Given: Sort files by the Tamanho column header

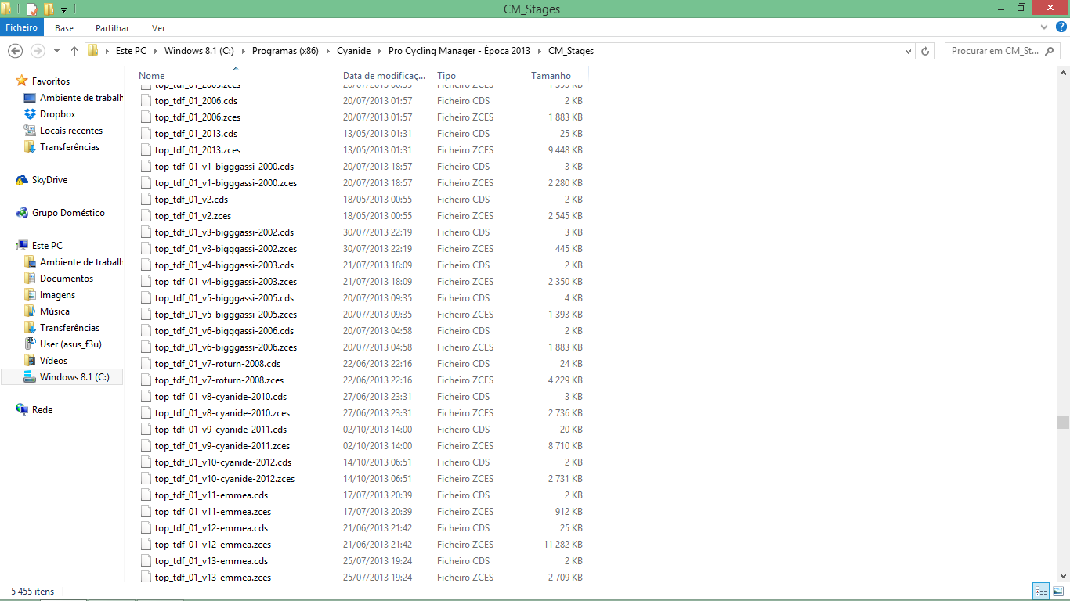Looking at the screenshot, I should coord(551,76).
